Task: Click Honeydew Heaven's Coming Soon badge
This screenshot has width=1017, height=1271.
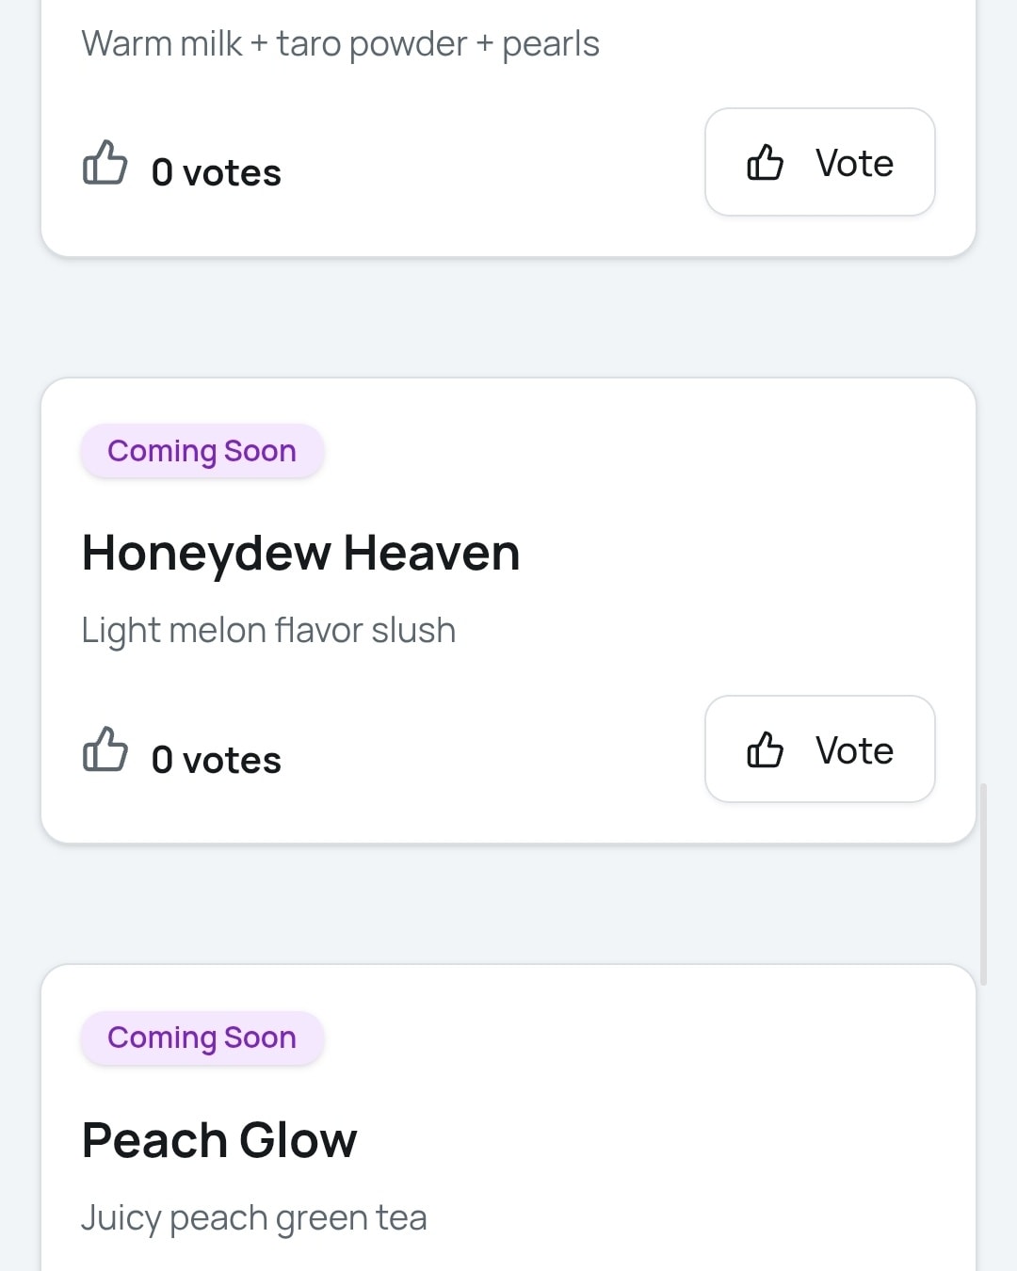Action: 202,451
